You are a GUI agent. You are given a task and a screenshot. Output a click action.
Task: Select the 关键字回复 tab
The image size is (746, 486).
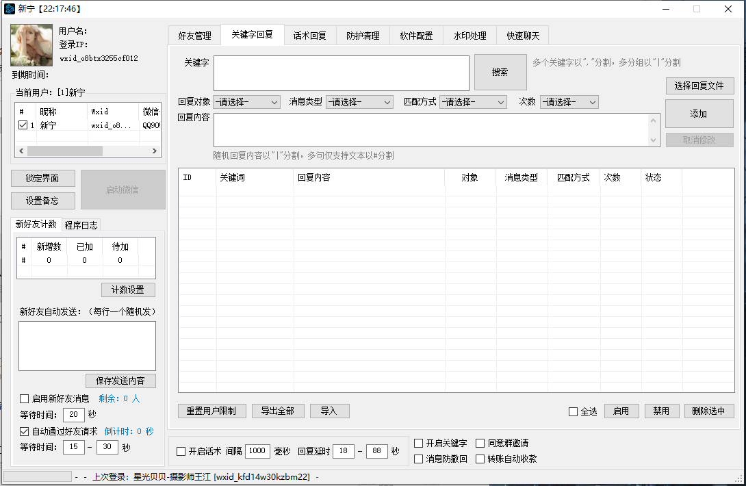pyautogui.click(x=253, y=34)
